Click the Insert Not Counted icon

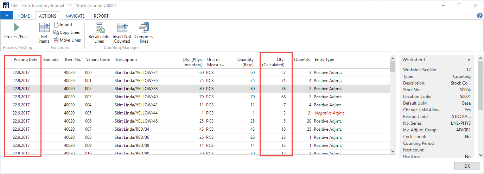[x=122, y=28]
